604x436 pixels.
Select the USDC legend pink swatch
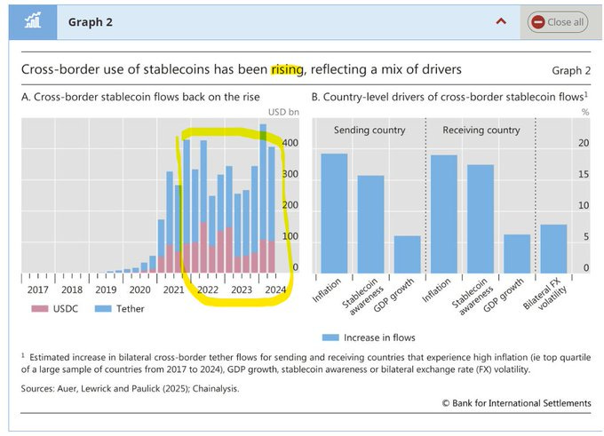coord(40,308)
